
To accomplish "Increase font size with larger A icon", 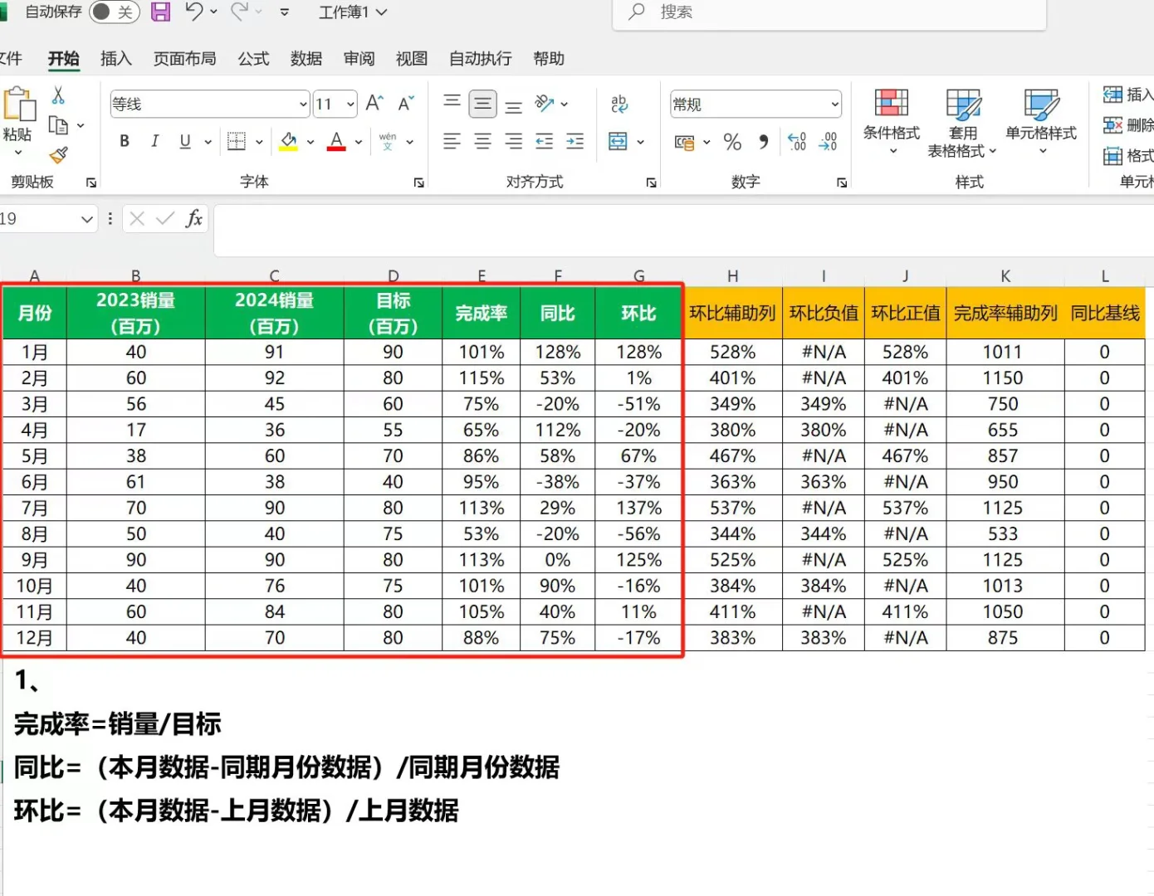I will pyautogui.click(x=374, y=104).
